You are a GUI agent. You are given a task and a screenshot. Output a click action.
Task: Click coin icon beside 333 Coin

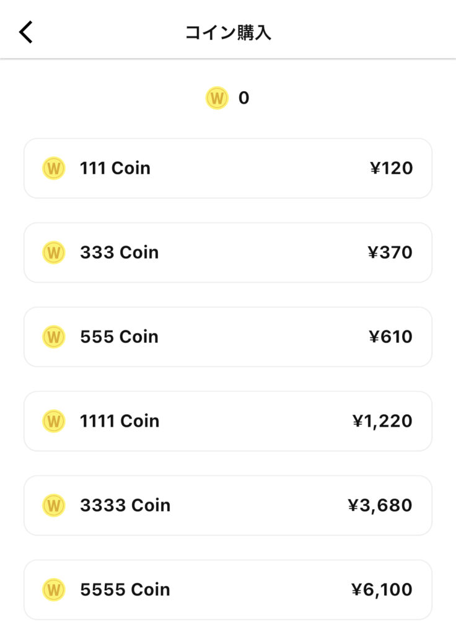point(54,252)
